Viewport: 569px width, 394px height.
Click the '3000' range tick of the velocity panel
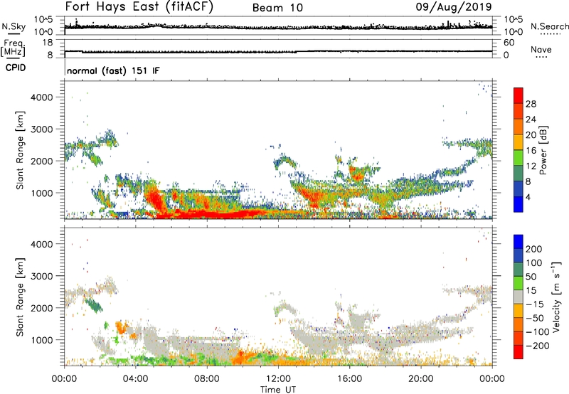[42, 276]
